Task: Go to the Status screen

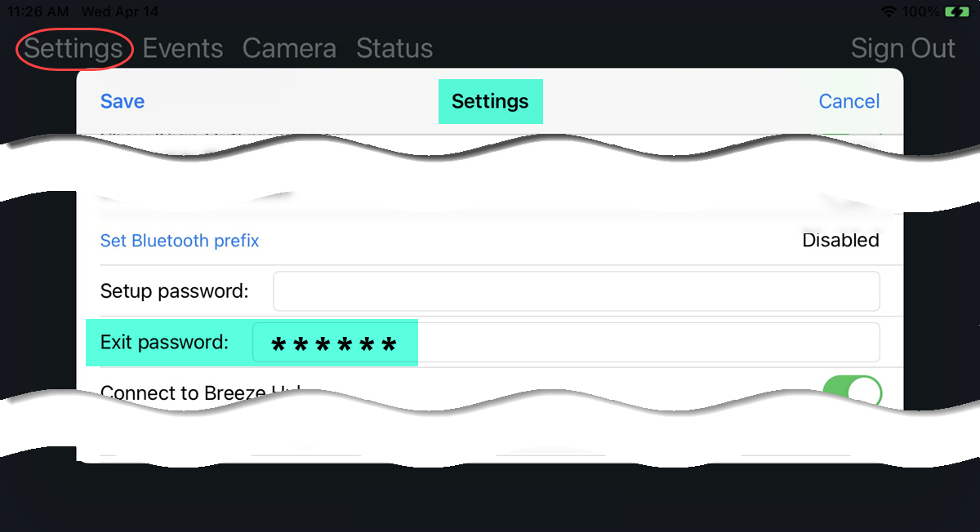Action: [394, 48]
